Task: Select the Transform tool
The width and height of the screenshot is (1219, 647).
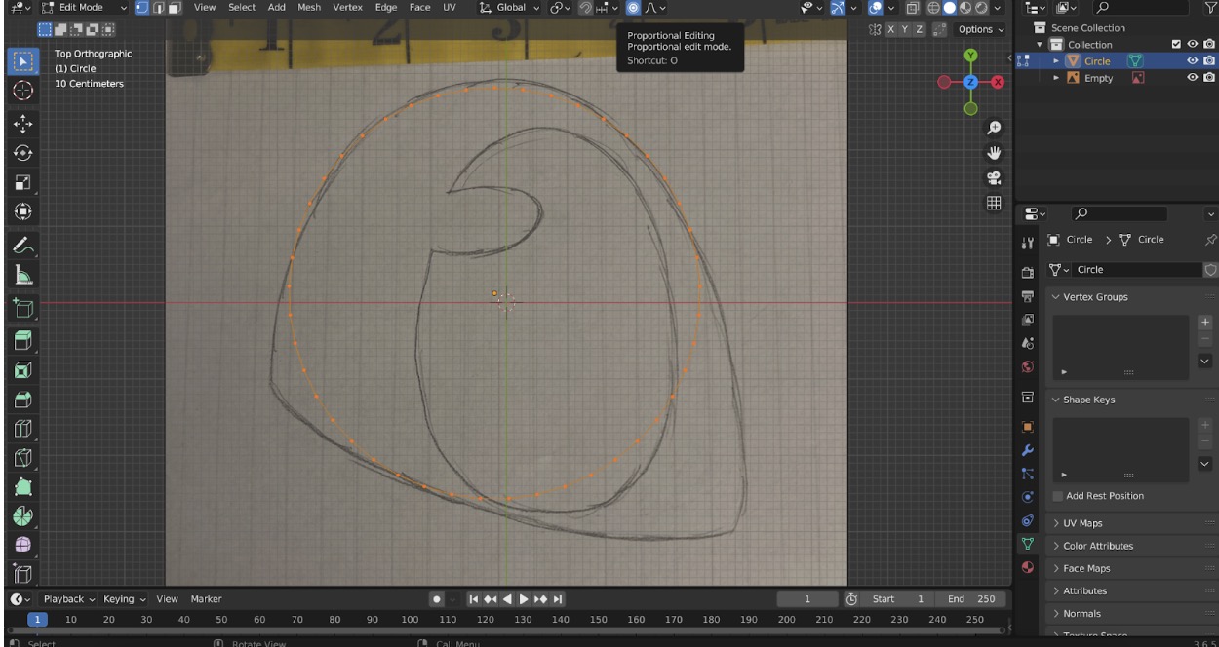Action: tap(24, 211)
